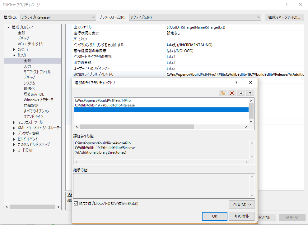Select 入力 under the リンカー section
The image size is (308, 225).
[x=27, y=66]
